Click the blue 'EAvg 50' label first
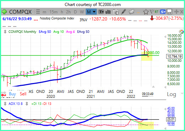Image resolution: width=185 pixels, height=131 pixels. tap(45, 32)
